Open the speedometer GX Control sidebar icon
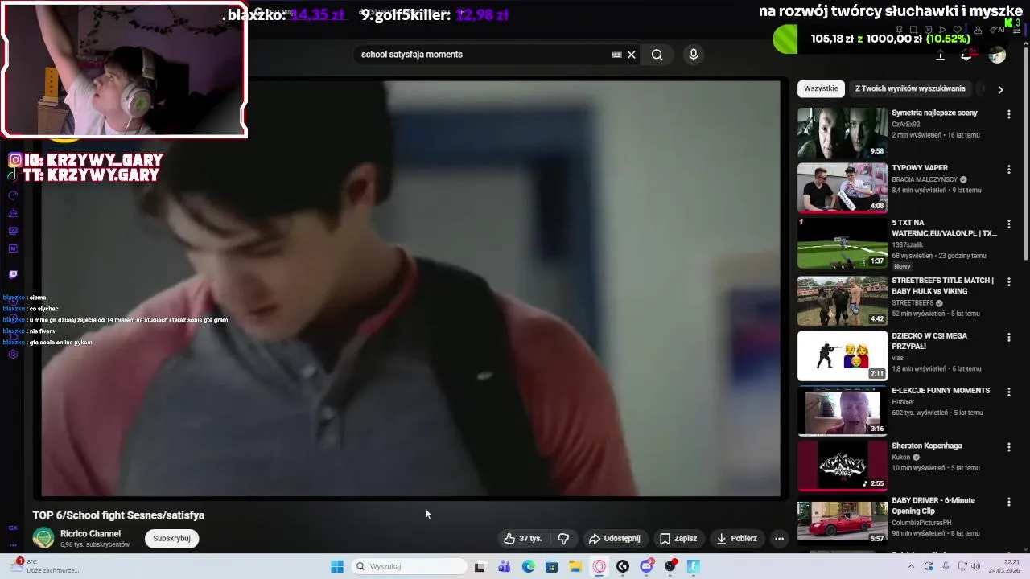 tap(13, 195)
